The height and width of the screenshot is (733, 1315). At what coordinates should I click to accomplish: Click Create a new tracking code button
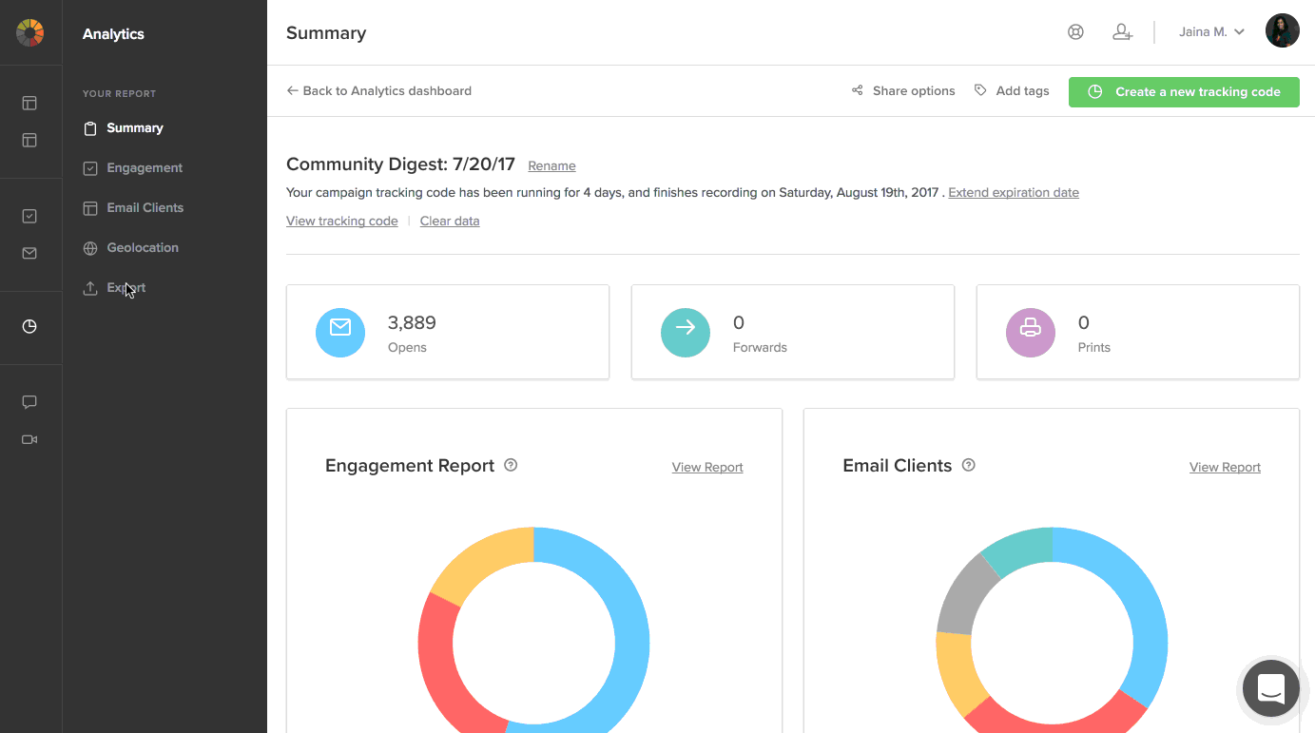[x=1184, y=92]
